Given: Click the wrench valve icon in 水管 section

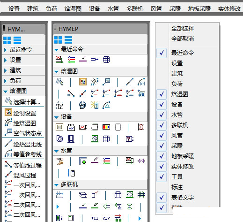Looking at the screenshot, I should coord(60,161).
